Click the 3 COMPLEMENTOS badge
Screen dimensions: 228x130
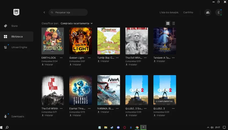pyautogui.click(x=164, y=101)
